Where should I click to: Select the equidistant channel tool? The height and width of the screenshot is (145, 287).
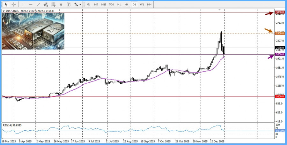tap(46, 4)
